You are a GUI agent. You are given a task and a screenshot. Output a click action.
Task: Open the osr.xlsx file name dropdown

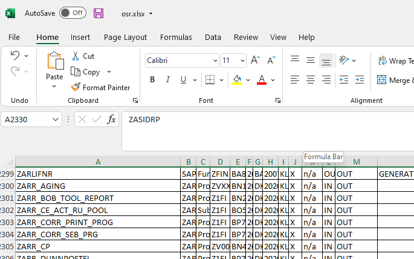click(x=150, y=14)
